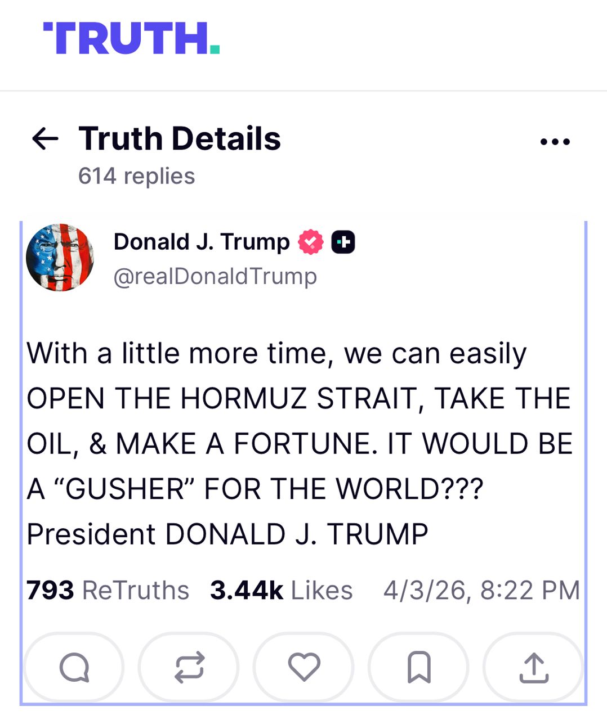Image resolution: width=607 pixels, height=720 pixels.
Task: Click the Truth Details heading
Action: 180,138
